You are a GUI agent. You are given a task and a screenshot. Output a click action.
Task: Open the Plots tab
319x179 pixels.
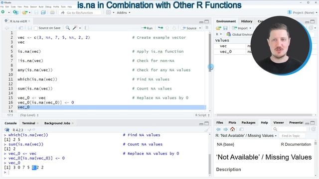click(232, 123)
